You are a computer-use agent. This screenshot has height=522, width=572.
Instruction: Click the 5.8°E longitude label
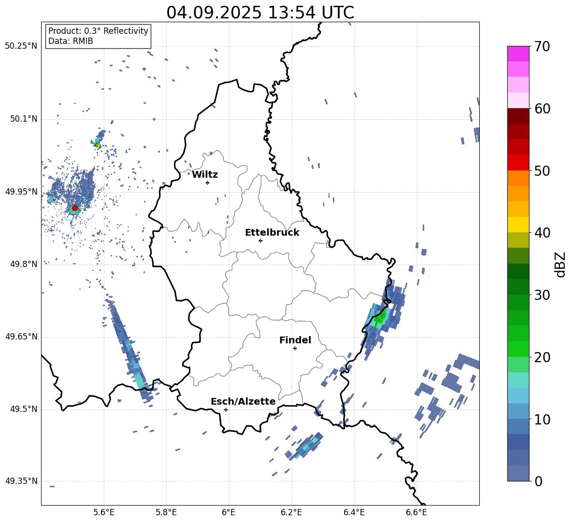(166, 512)
